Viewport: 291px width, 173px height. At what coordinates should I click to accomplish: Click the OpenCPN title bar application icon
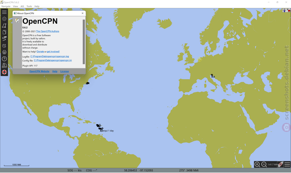pos(2,3)
